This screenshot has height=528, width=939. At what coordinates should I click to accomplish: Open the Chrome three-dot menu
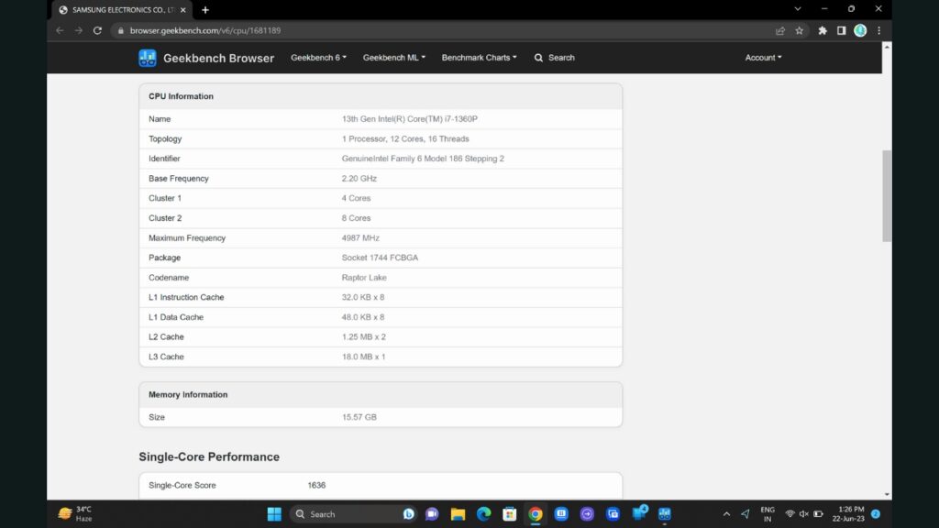tap(879, 30)
